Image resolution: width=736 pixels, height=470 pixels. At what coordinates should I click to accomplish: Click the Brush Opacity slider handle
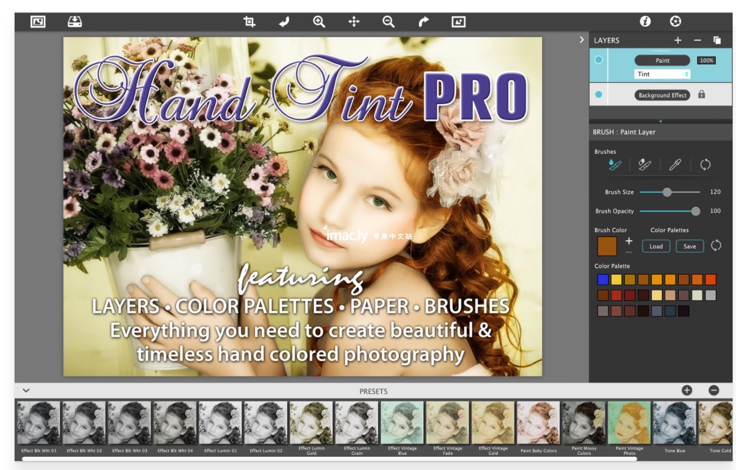(696, 211)
